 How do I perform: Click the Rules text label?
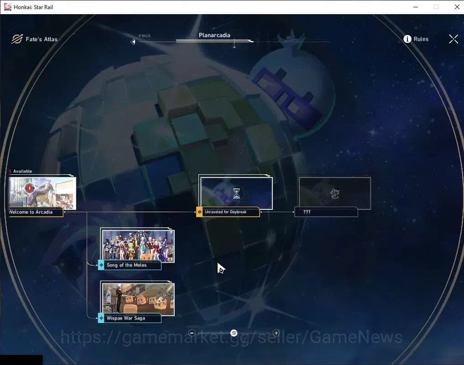coord(421,39)
